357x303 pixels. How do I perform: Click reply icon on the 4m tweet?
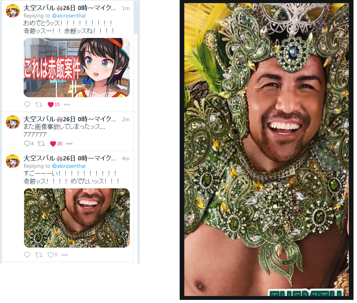click(27, 255)
